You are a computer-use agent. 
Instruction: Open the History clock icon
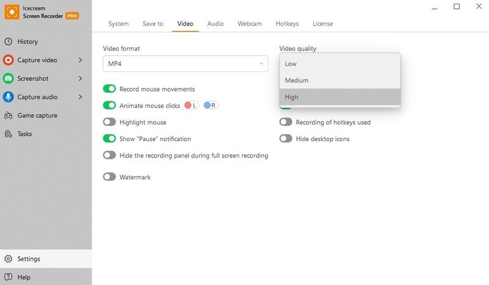click(9, 41)
